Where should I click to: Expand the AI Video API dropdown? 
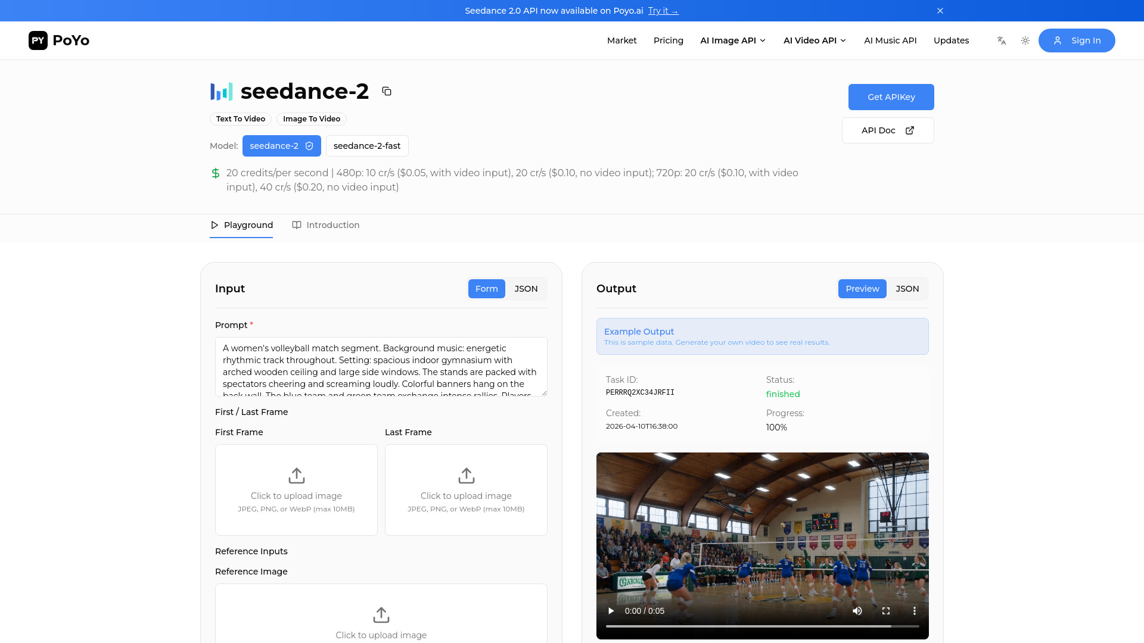814,40
